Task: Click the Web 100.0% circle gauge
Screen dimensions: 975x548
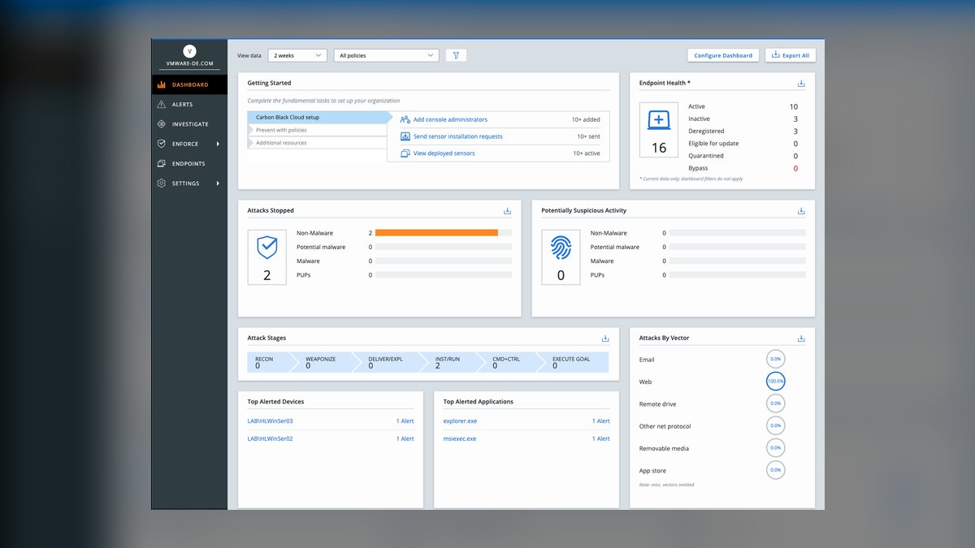Action: [776, 381]
